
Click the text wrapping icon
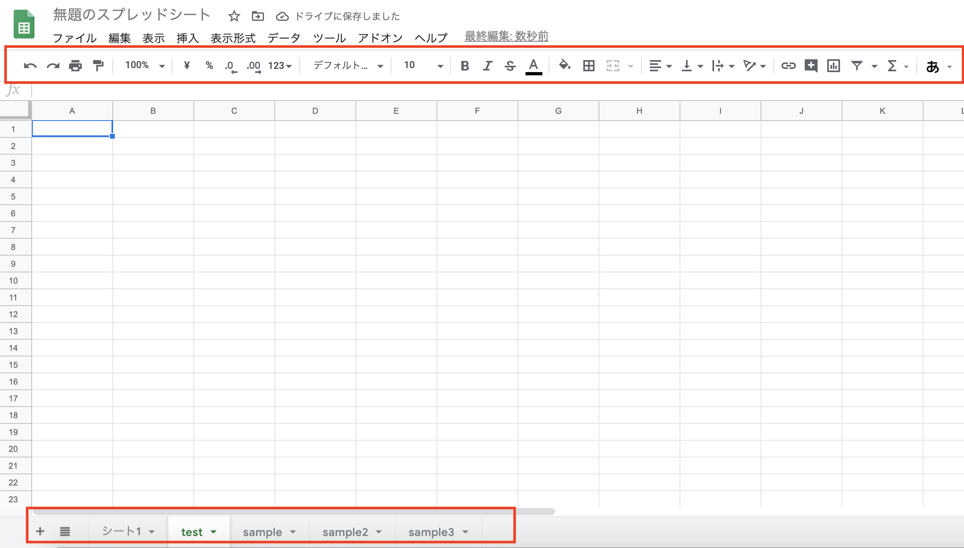point(717,66)
